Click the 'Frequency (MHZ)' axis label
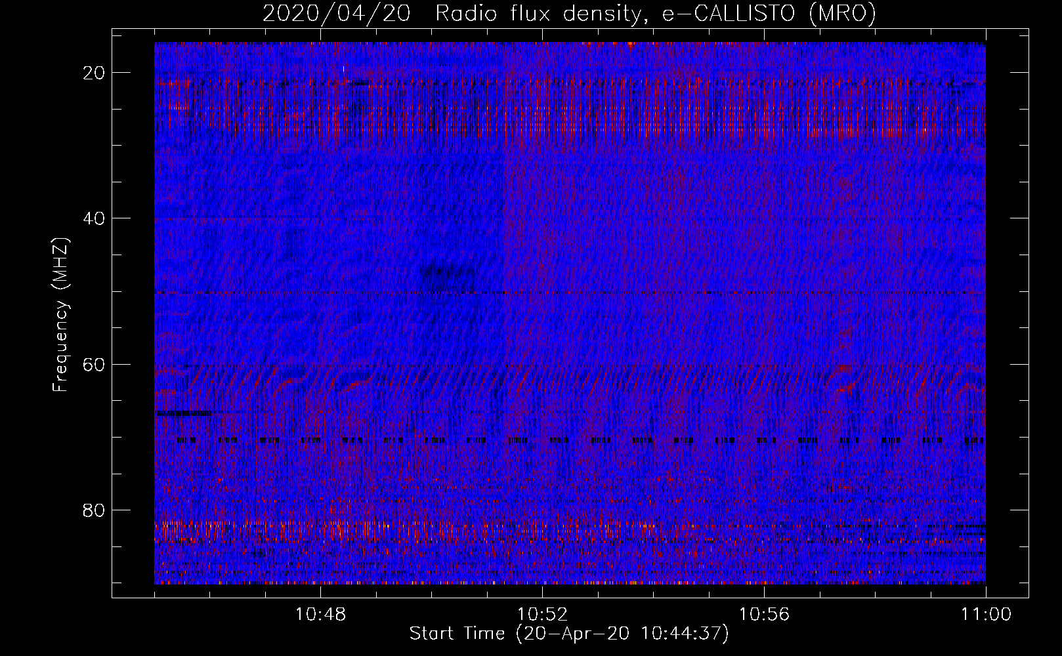The height and width of the screenshot is (656, 1062). (60, 315)
